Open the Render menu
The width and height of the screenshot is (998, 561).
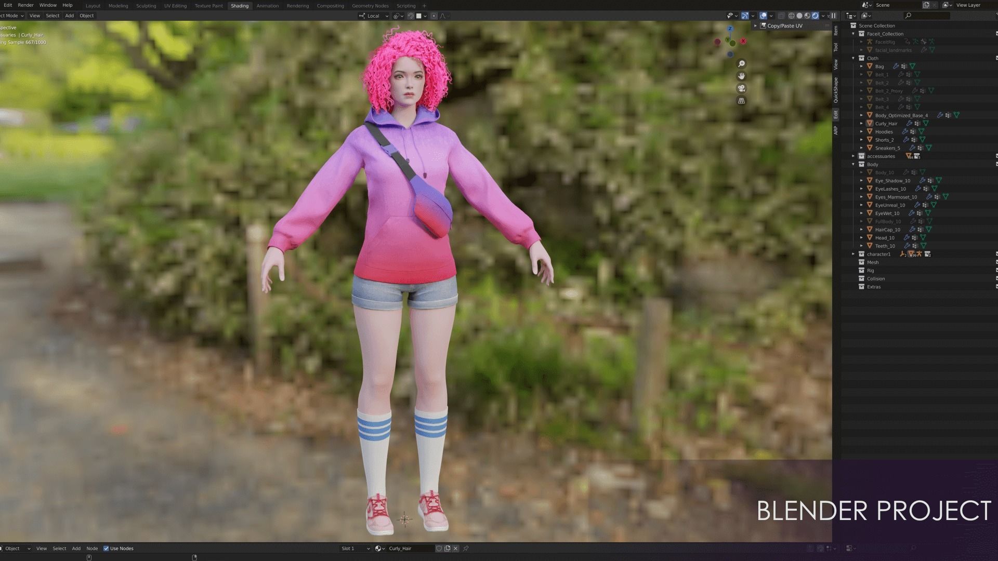pyautogui.click(x=25, y=5)
